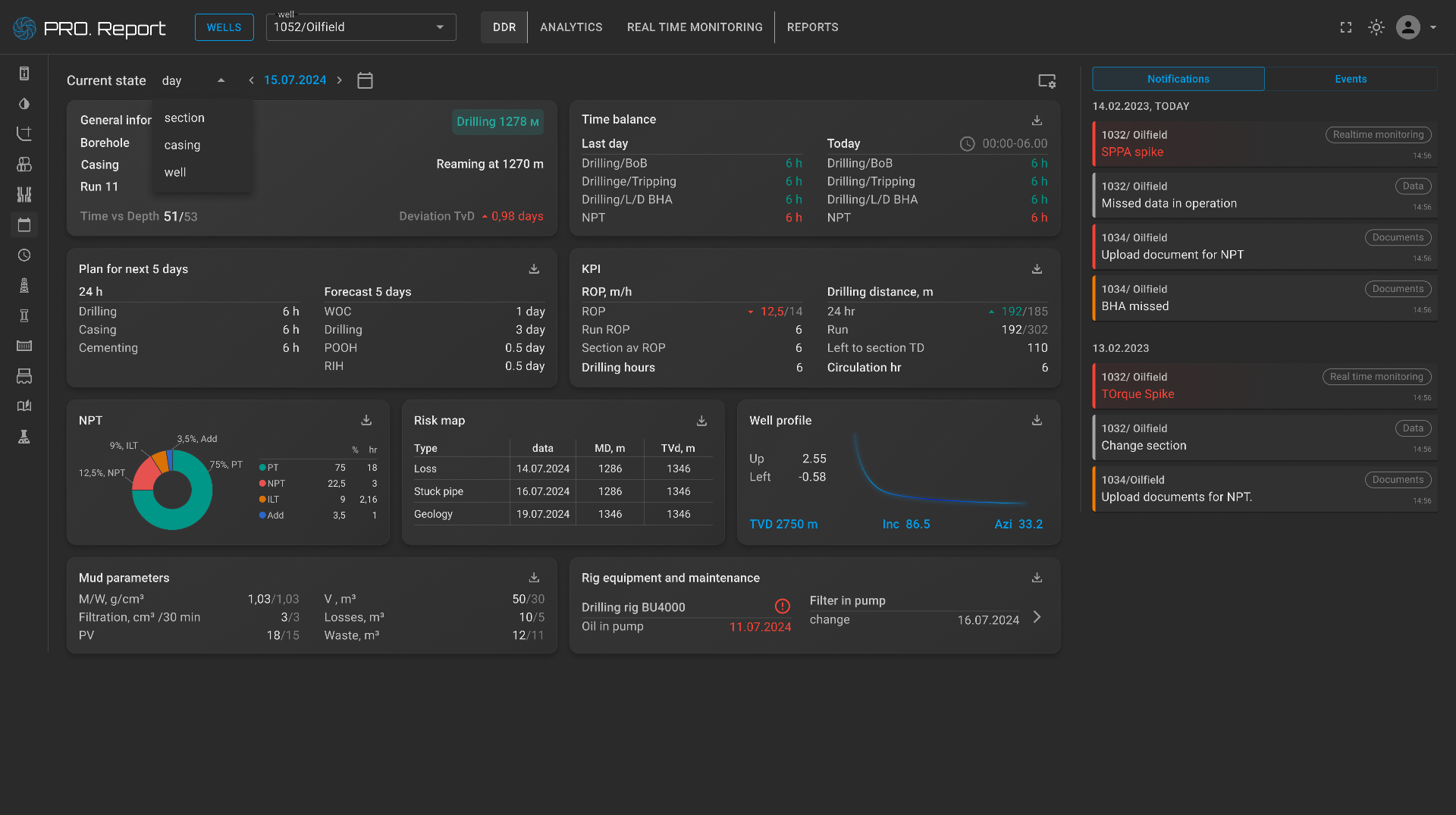This screenshot has width=1456, height=815.
Task: Go to the next date arrow
Action: (x=340, y=80)
